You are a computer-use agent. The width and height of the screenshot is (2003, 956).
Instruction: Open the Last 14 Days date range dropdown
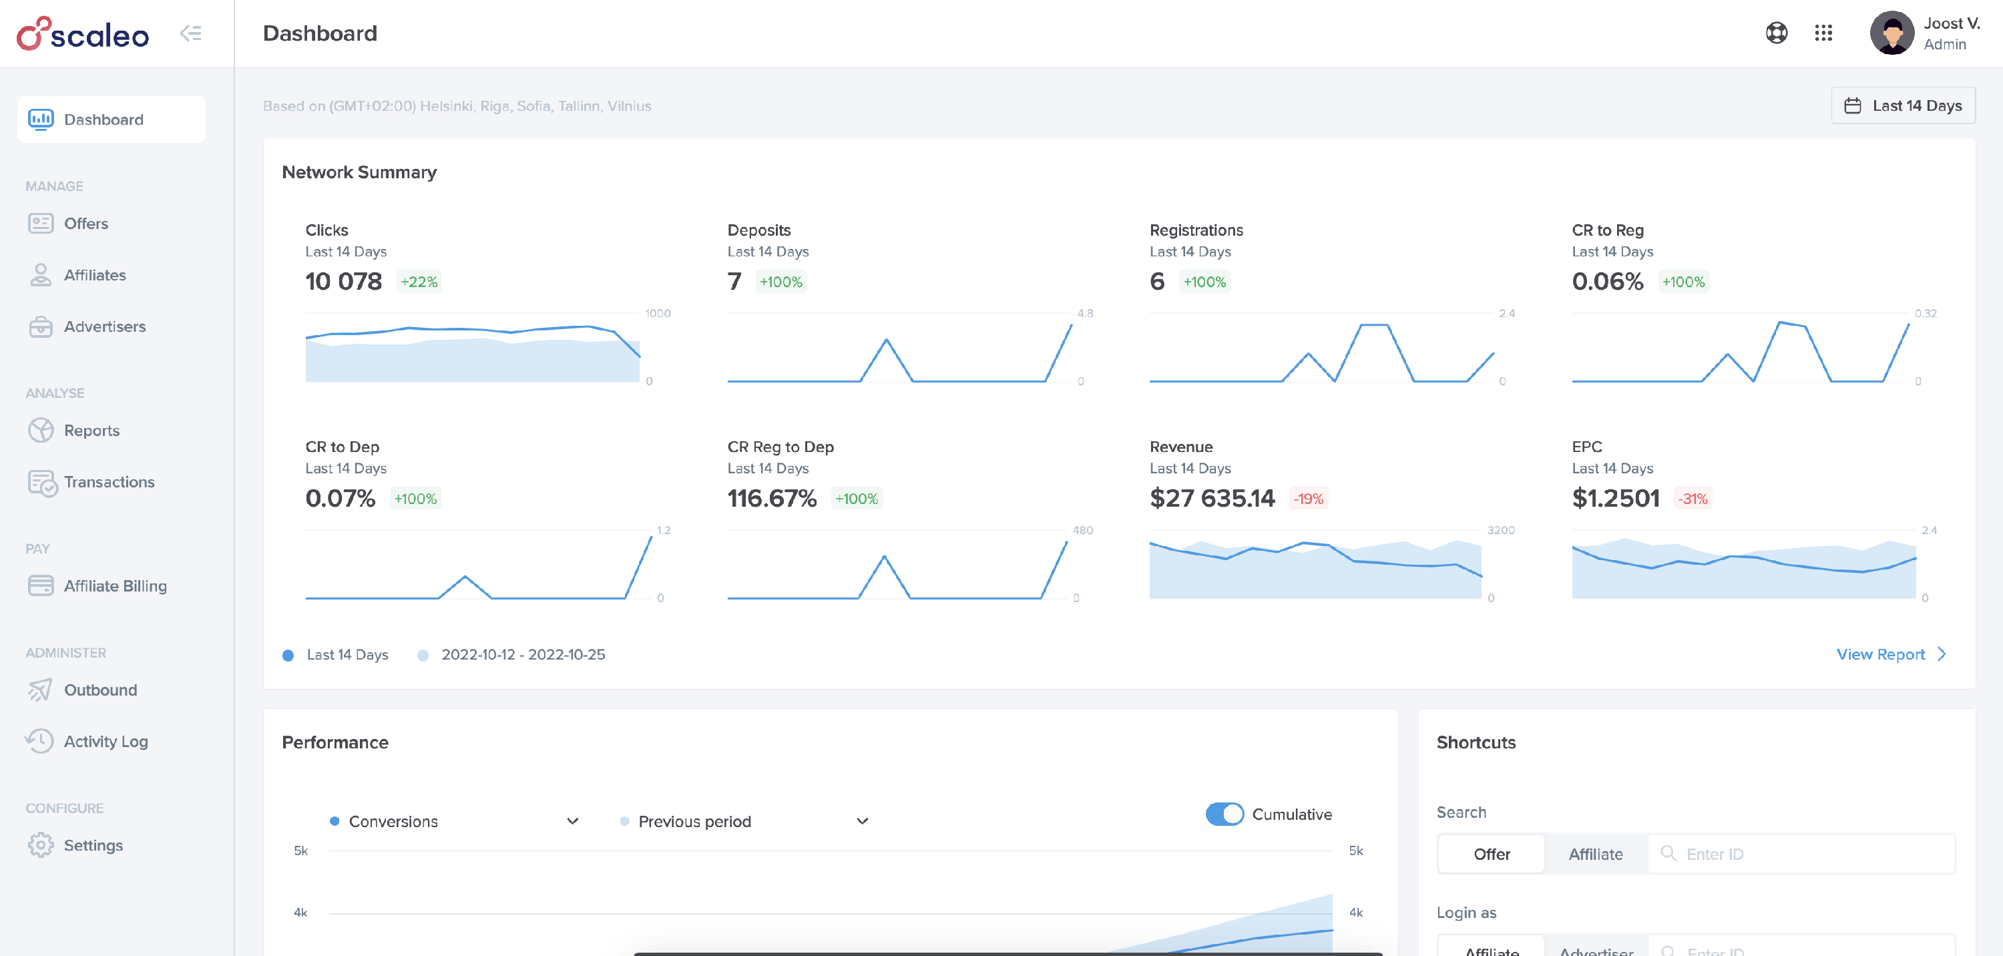click(x=1905, y=105)
